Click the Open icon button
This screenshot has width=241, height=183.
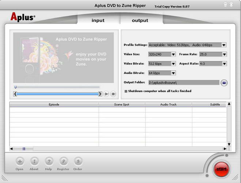[19, 161]
